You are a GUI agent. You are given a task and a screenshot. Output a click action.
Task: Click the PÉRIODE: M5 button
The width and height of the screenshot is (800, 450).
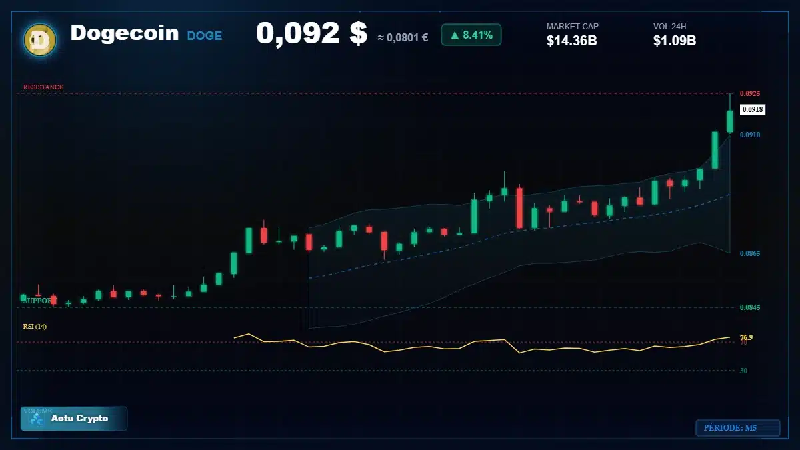(737, 428)
